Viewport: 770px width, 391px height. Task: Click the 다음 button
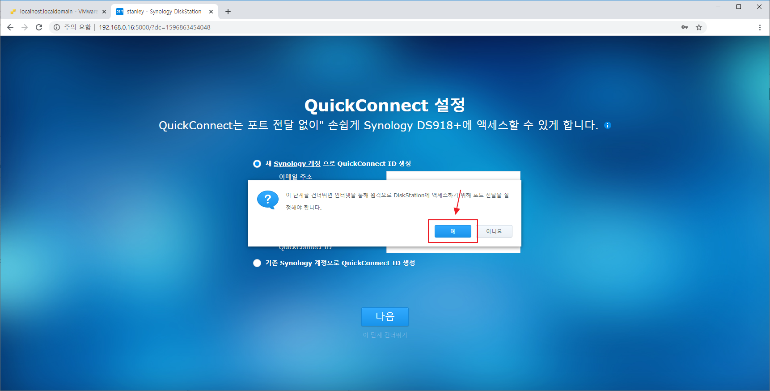(x=385, y=317)
